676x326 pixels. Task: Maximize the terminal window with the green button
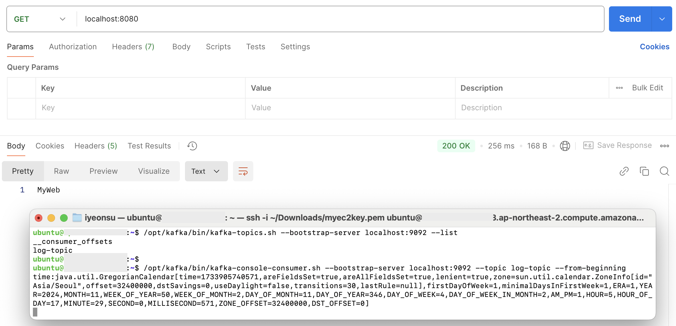pyautogui.click(x=64, y=218)
